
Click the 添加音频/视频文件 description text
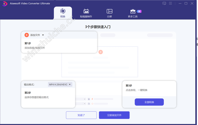tap(35, 48)
